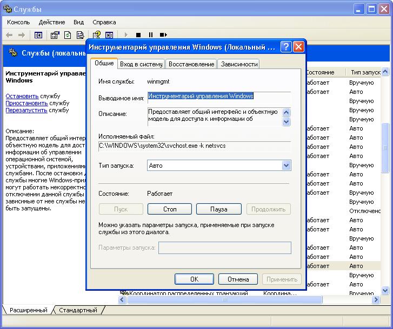Switch to the Стандартный view tab

78,311
